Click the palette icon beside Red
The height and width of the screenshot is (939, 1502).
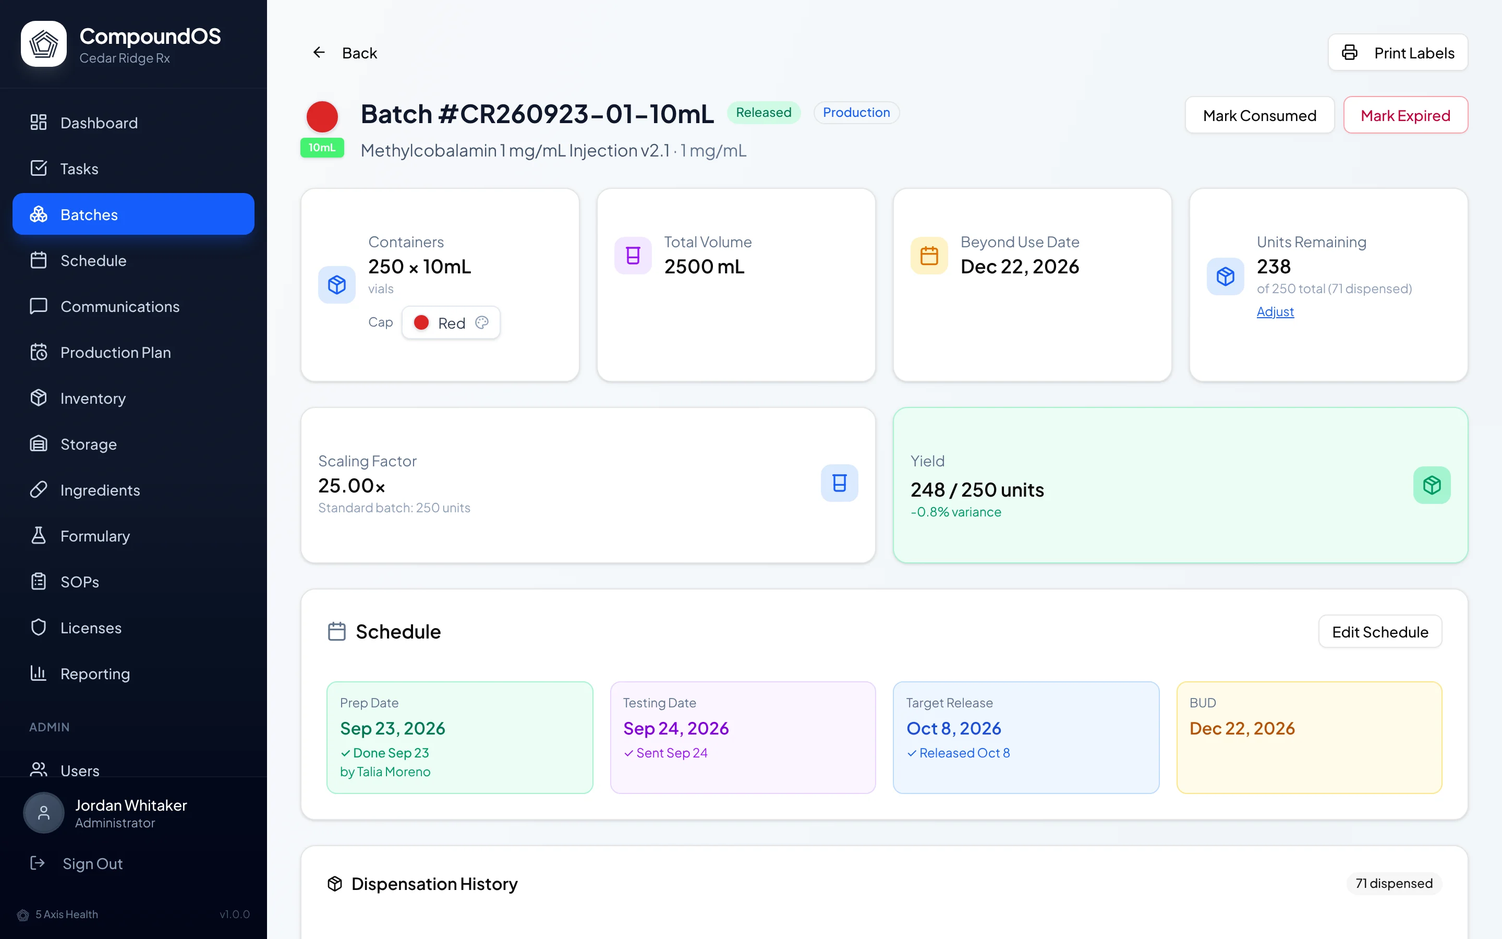tap(482, 322)
